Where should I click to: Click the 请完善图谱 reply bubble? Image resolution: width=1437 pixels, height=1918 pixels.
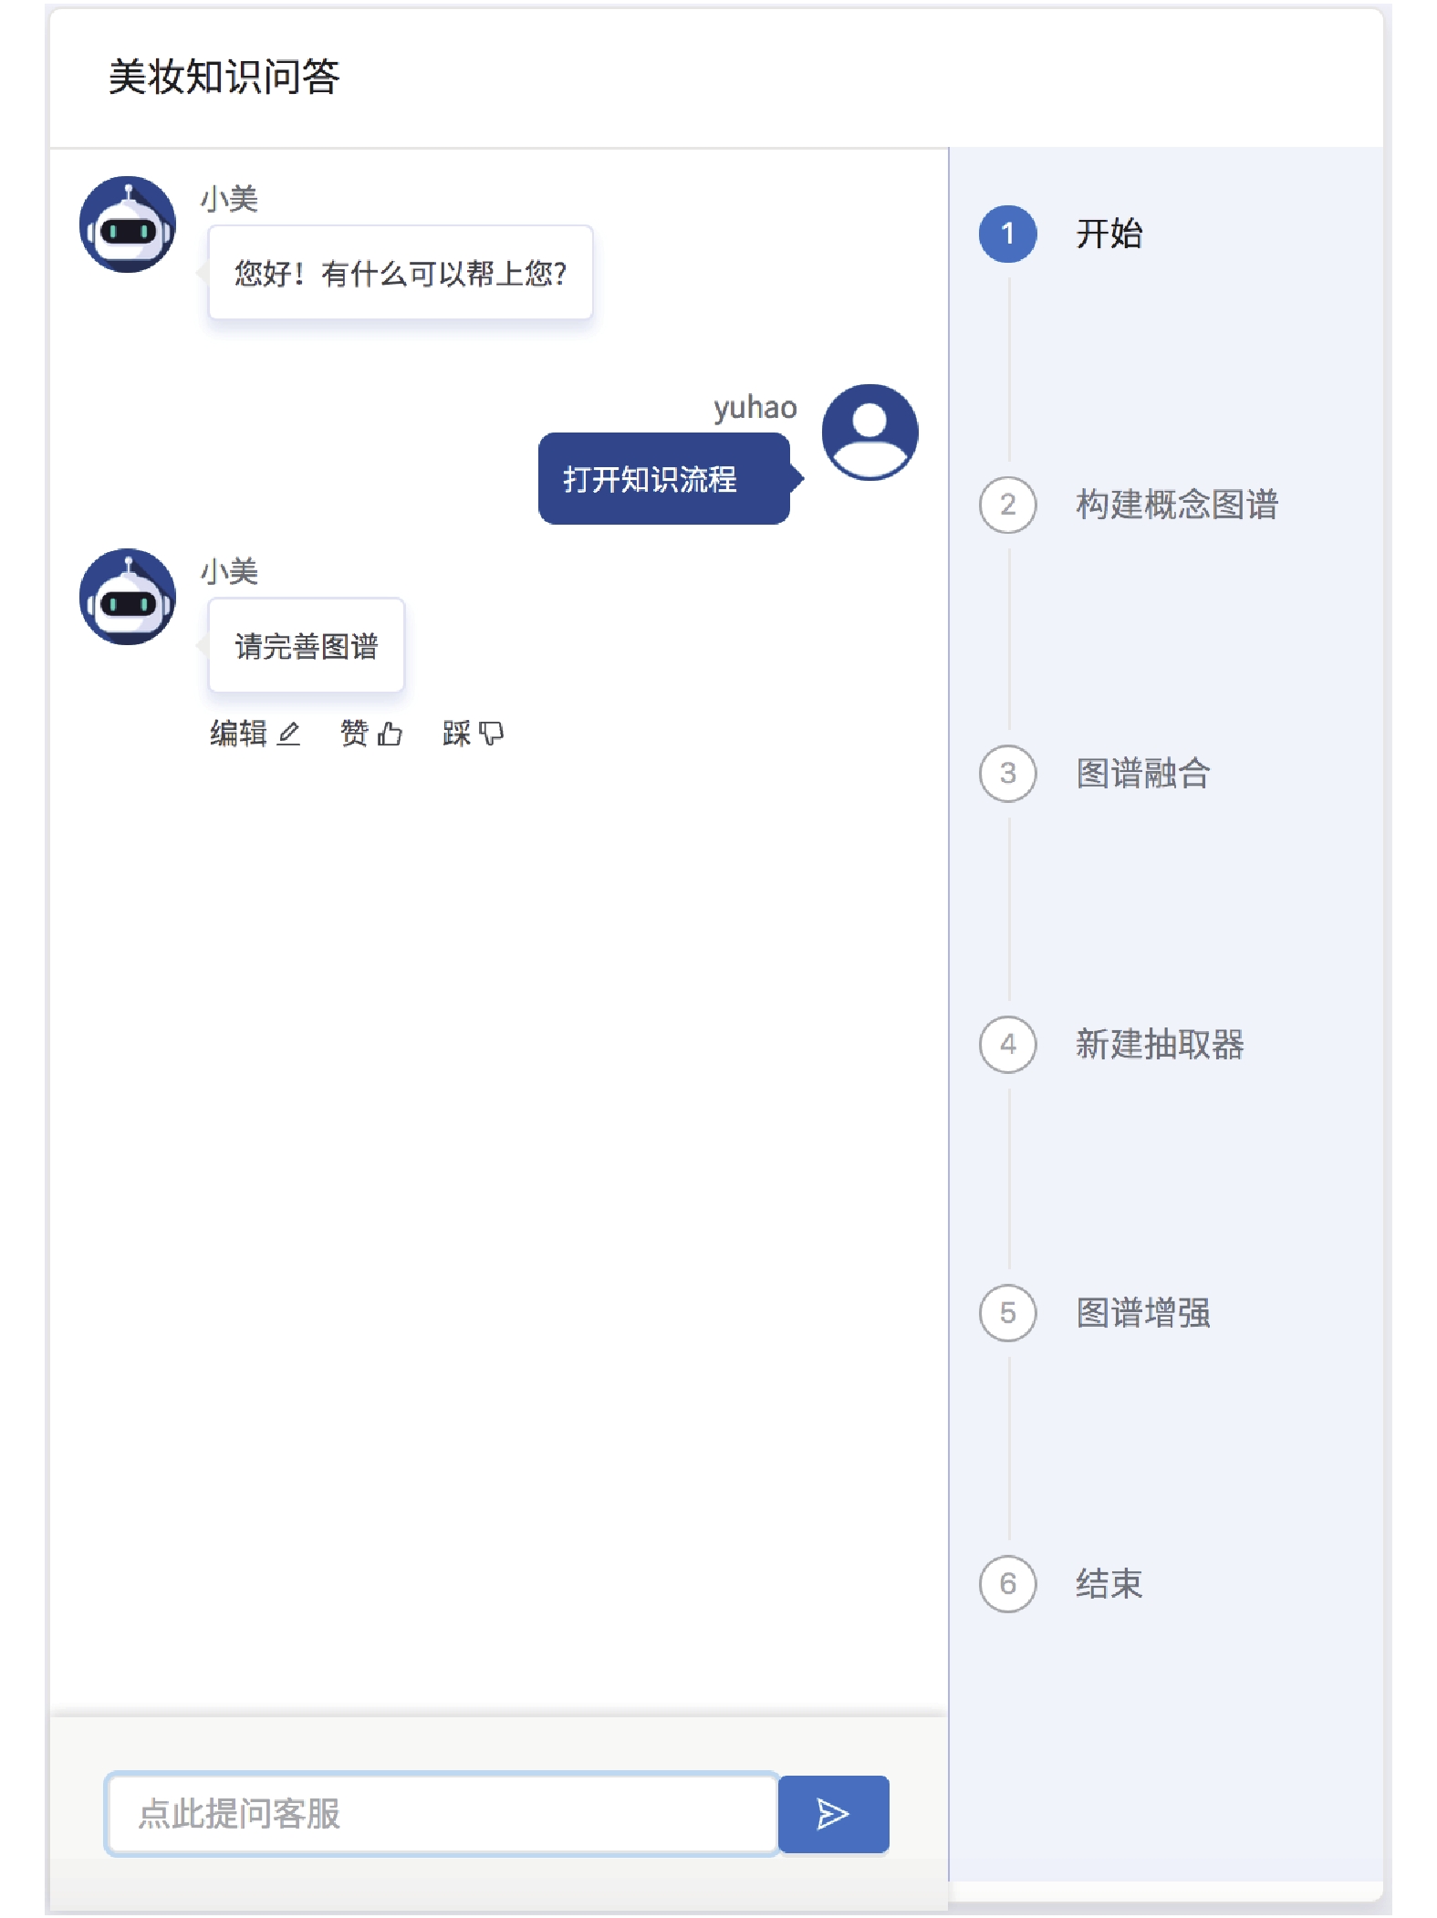306,646
